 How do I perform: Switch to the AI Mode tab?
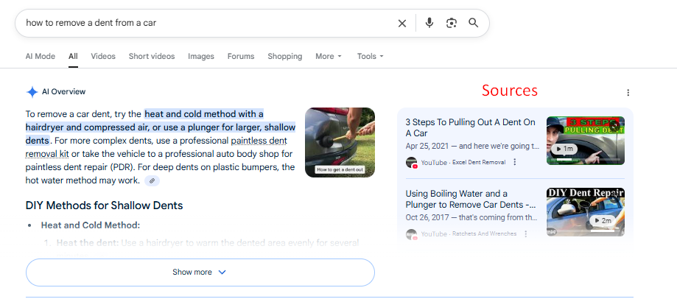point(40,56)
